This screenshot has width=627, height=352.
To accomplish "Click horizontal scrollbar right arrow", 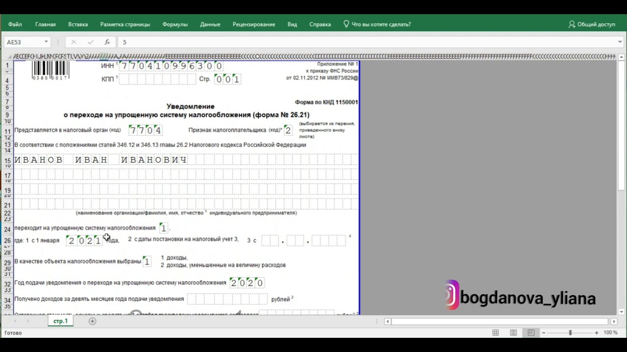I will pos(614,321).
